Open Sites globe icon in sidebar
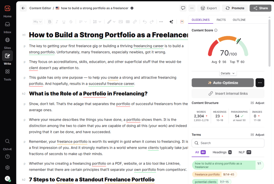The width and height of the screenshot is (274, 184). (7, 40)
